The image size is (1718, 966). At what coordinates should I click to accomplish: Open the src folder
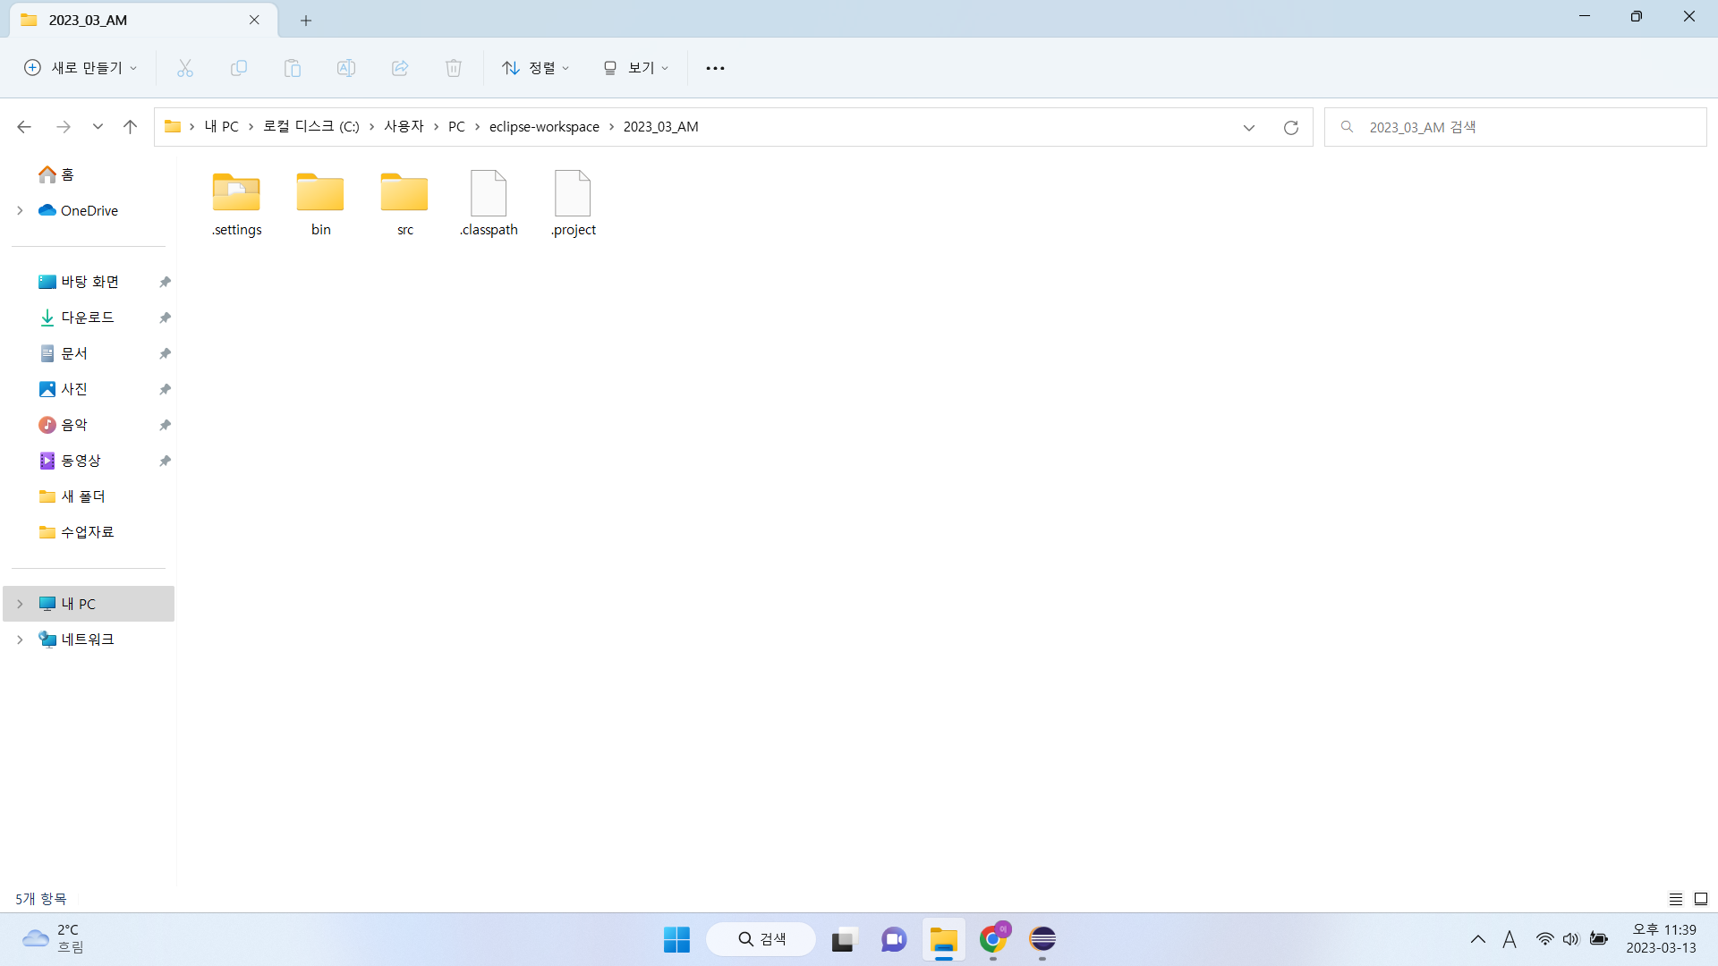404,203
